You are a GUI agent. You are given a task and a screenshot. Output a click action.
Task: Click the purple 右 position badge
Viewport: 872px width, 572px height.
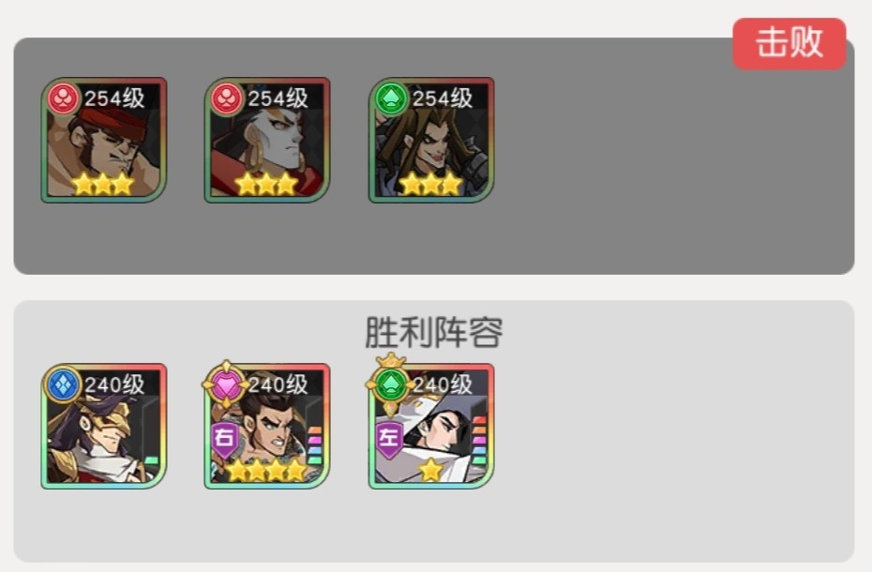click(x=224, y=439)
